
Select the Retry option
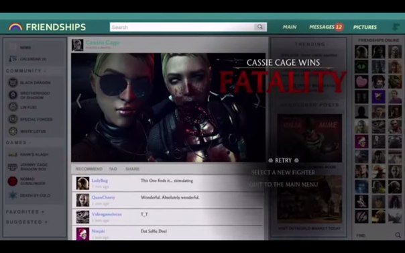[284, 160]
